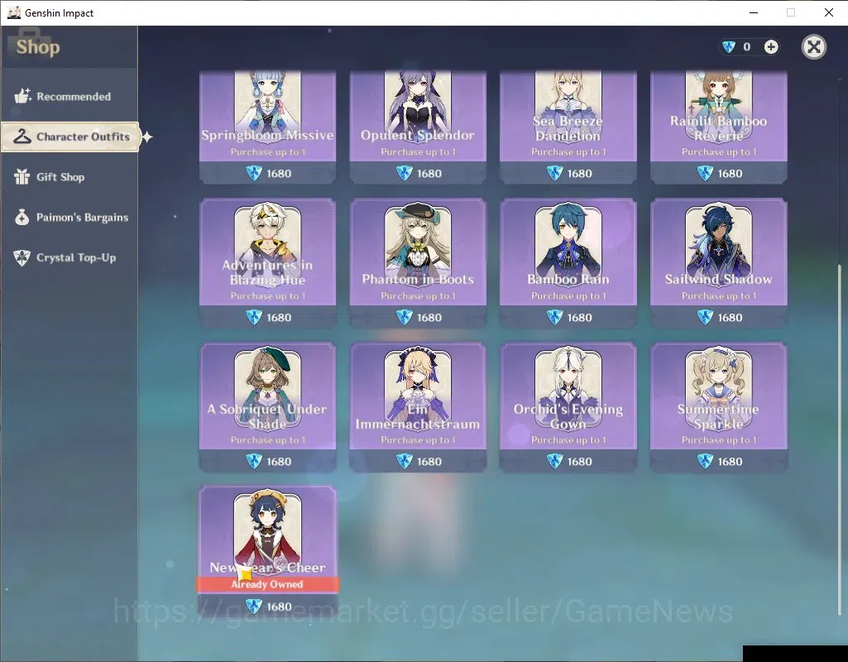Click the 1680 price under Bamboo Rain
Viewport: 848px width, 662px height.
[569, 318]
